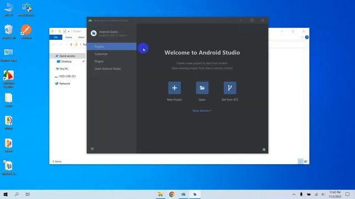Click the Open folder icon
The width and height of the screenshot is (355, 199).
202,88
